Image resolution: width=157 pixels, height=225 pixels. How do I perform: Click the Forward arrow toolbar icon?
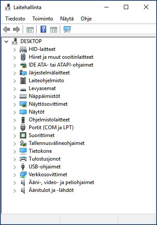(17, 30)
